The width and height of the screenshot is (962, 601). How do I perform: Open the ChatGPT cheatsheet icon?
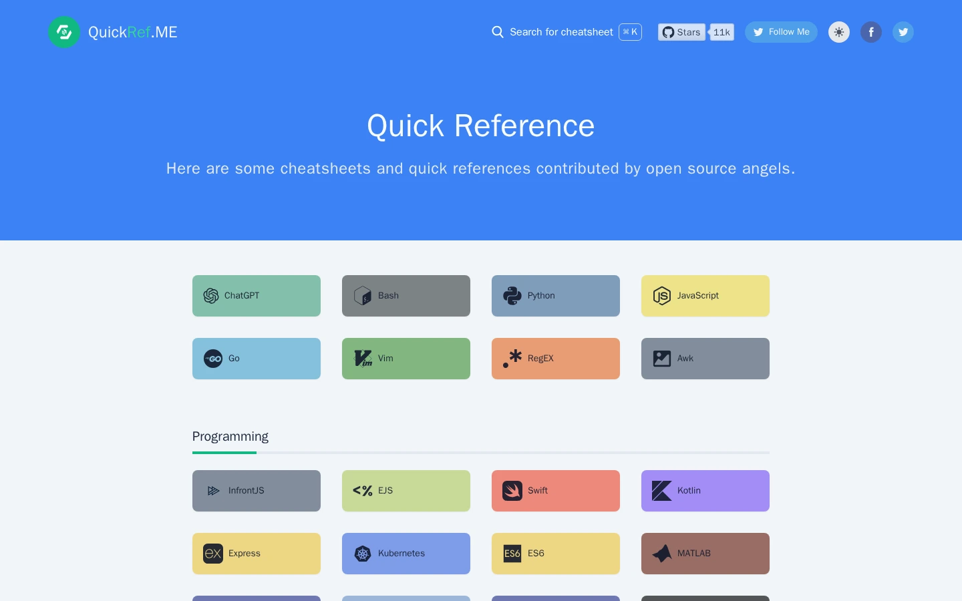click(211, 296)
